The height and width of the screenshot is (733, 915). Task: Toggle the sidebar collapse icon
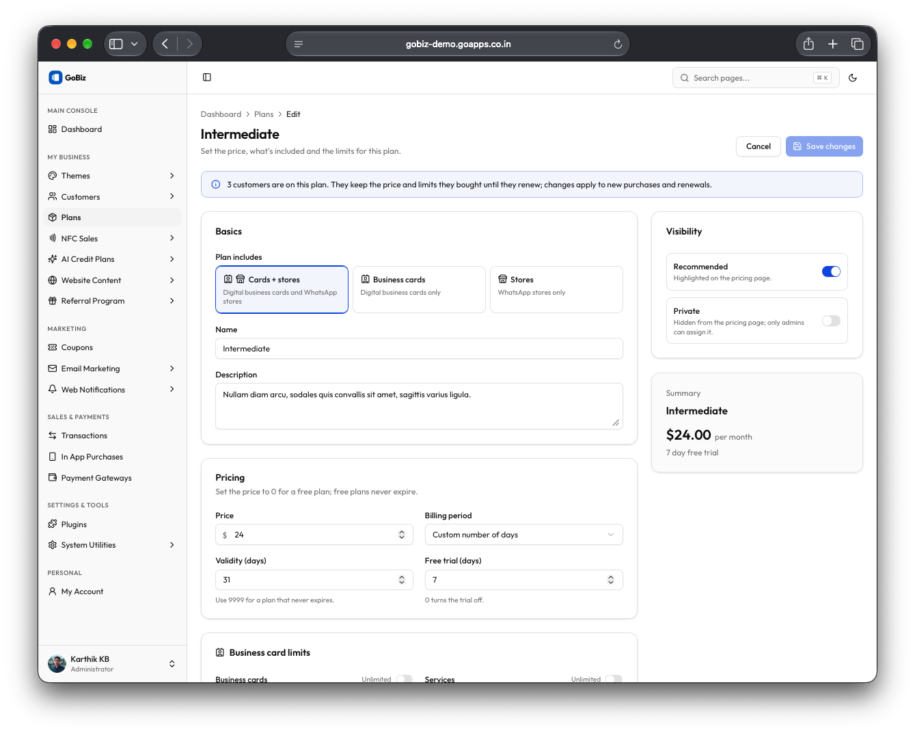click(207, 77)
